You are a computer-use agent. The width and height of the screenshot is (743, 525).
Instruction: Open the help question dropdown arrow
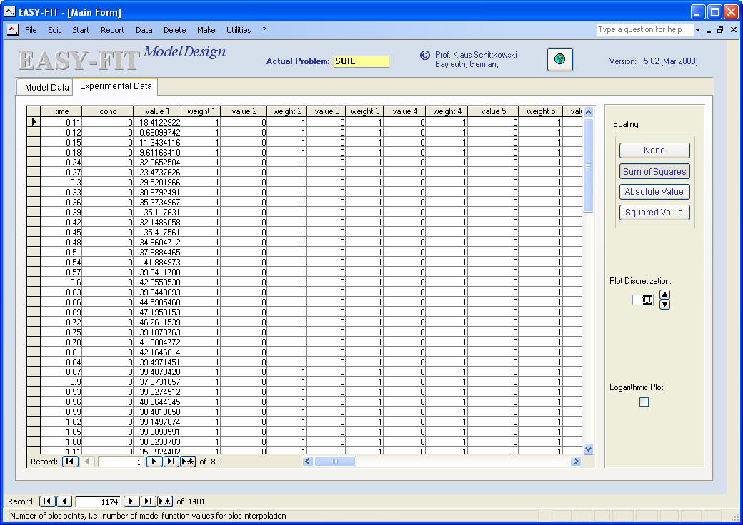tap(697, 30)
